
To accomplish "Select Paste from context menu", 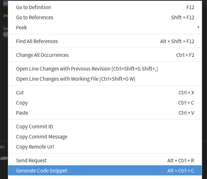I will click(x=105, y=113).
